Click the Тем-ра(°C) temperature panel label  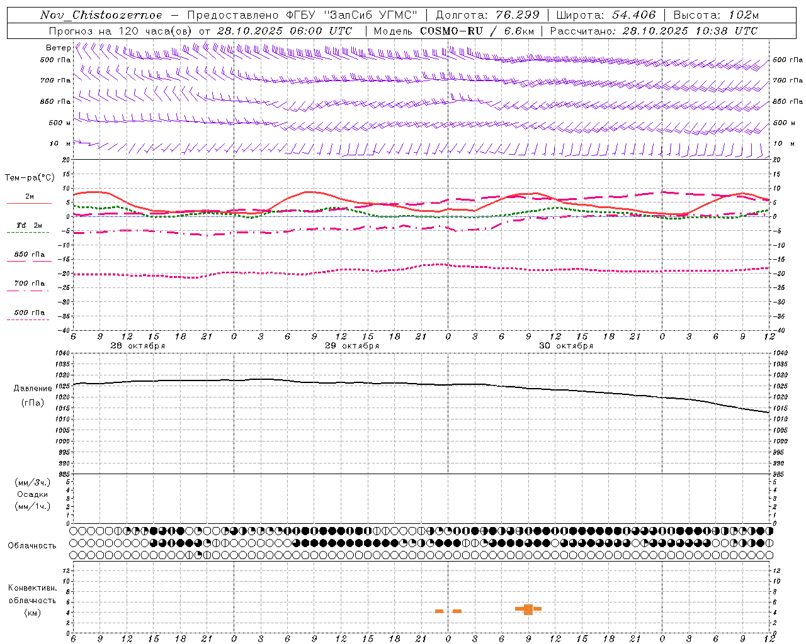[30, 178]
